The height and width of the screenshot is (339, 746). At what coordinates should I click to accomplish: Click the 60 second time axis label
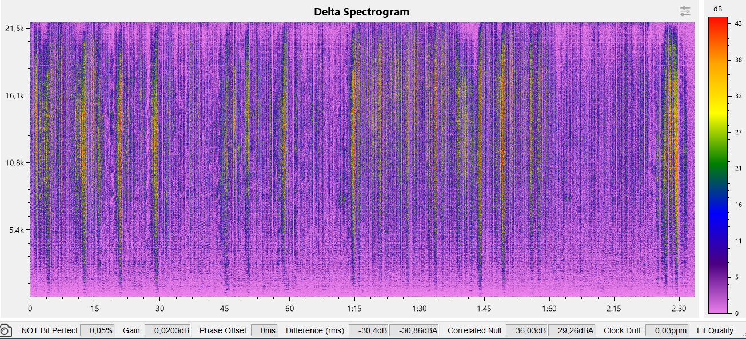289,308
